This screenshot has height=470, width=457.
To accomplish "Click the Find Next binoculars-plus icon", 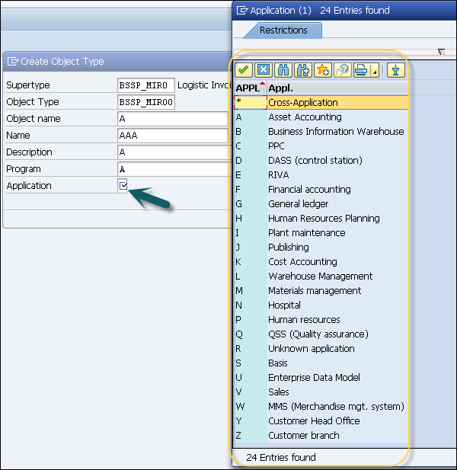I will tap(302, 70).
